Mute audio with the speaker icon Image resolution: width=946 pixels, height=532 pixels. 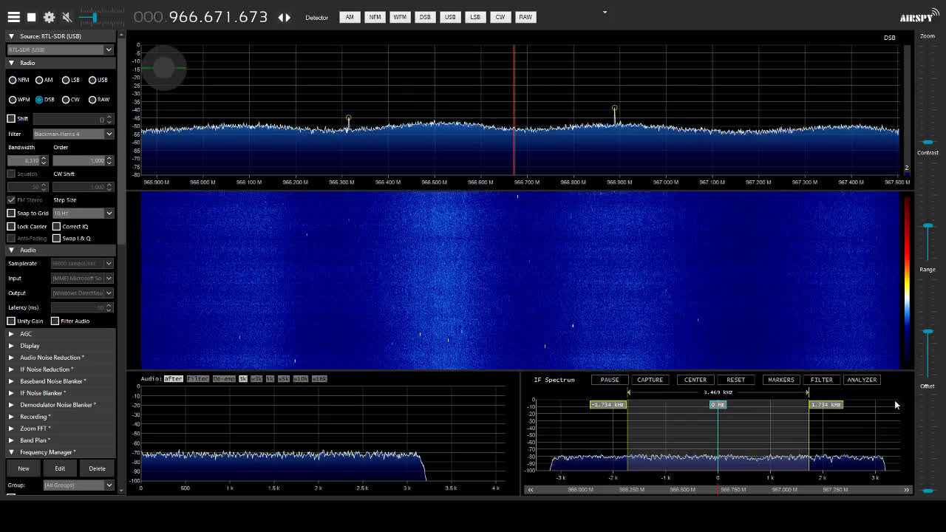(x=65, y=17)
